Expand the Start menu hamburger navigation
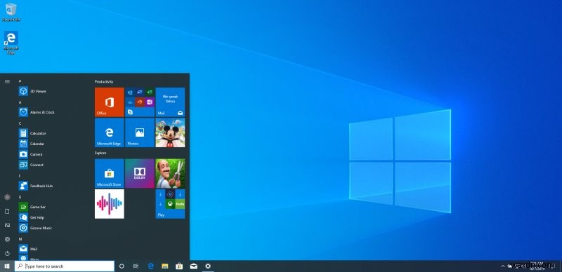562x272 pixels. pos(7,81)
